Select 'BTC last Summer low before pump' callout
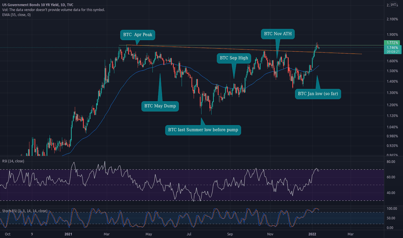Screen dimensions: 403x238 tap(203, 130)
